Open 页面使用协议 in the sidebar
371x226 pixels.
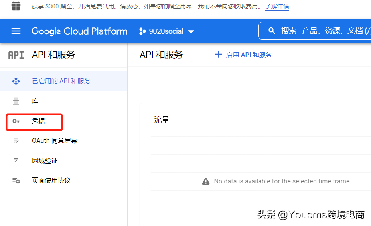coord(63,181)
